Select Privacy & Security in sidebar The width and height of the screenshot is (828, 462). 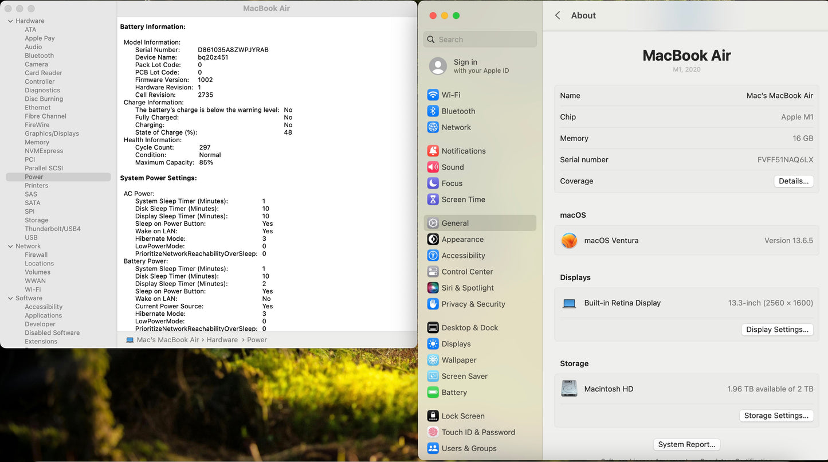[473, 304]
